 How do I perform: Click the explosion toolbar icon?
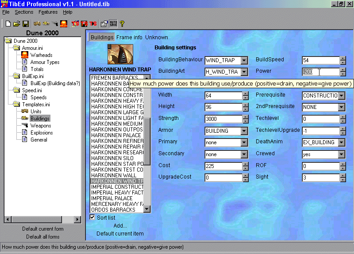[x=64, y=24]
